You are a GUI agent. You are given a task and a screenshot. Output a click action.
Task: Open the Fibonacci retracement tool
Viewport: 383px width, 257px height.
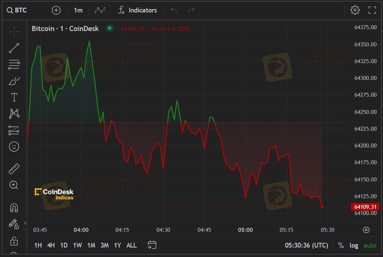click(x=14, y=65)
